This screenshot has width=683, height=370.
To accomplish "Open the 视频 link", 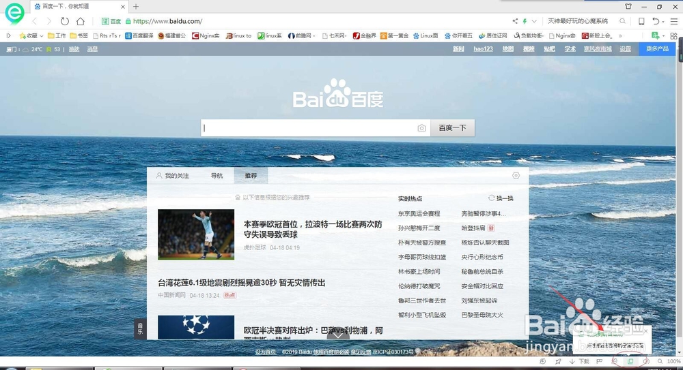I will tap(529, 48).
